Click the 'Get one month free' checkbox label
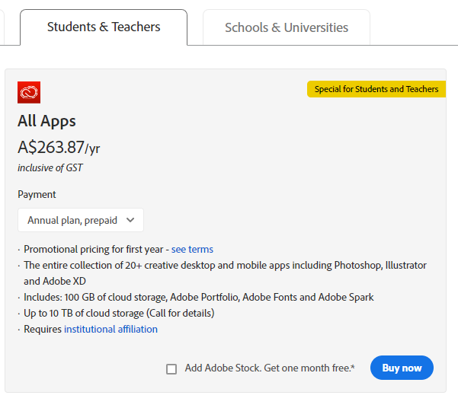This screenshot has height=408, width=458. (x=270, y=368)
